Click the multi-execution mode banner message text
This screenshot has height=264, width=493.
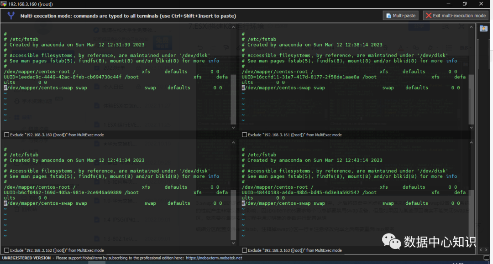pyautogui.click(x=128, y=16)
